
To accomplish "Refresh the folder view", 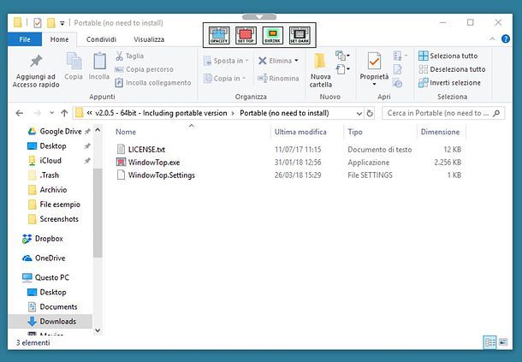I will (370, 114).
